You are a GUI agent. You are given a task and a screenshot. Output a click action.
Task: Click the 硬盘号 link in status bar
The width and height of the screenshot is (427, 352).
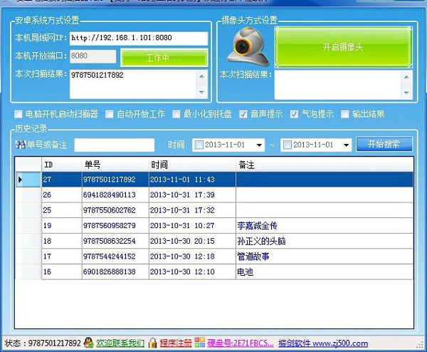pyautogui.click(x=241, y=343)
